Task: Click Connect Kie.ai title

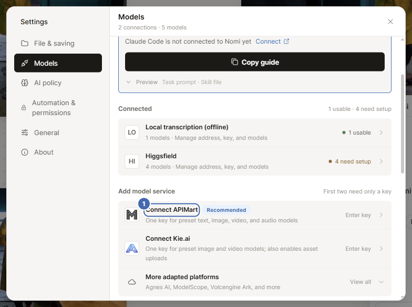Action: pyautogui.click(x=168, y=239)
